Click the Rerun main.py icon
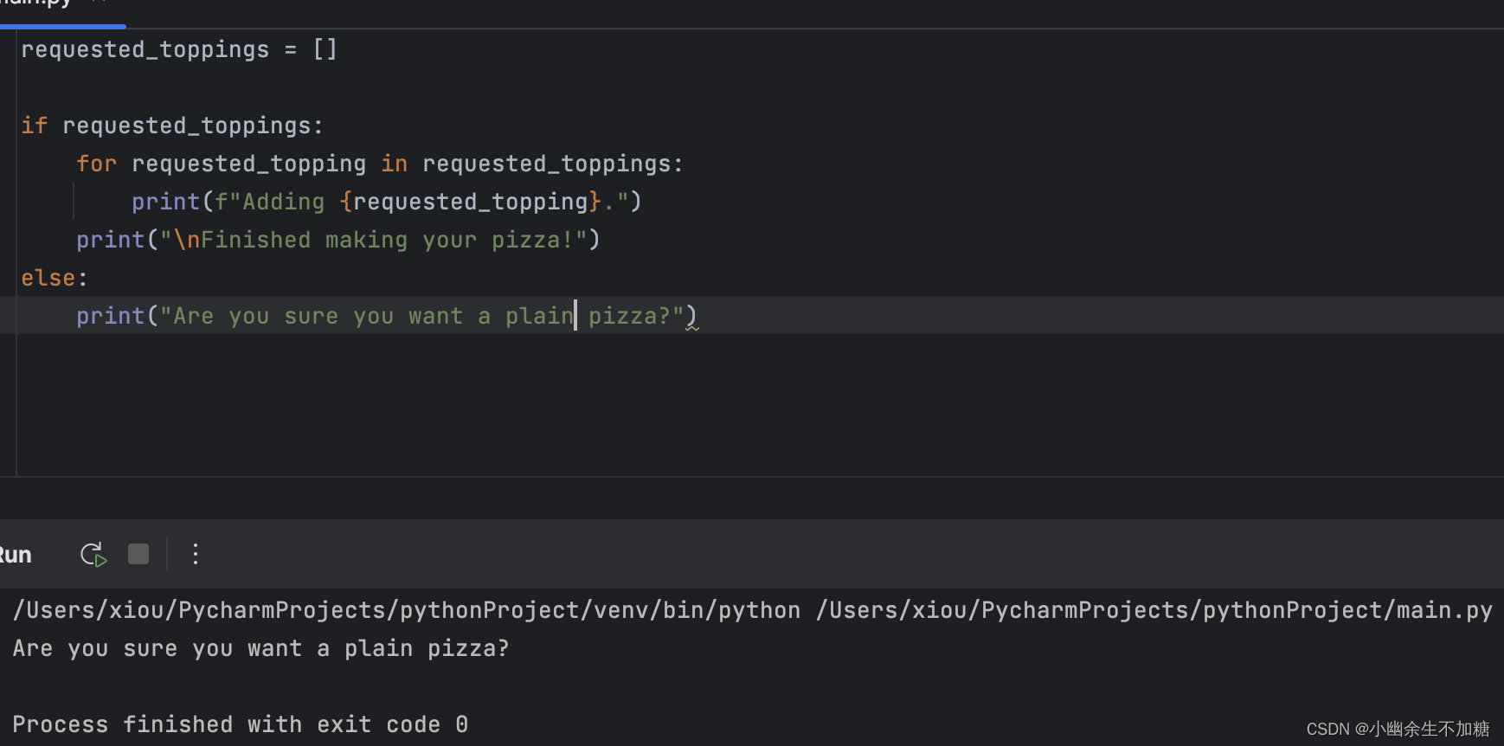 pos(93,555)
